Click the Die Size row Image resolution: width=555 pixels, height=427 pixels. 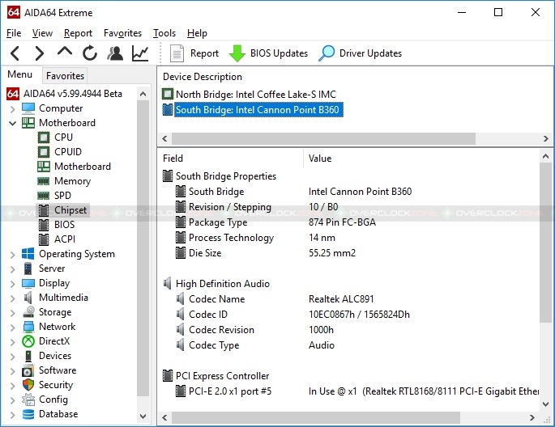click(x=348, y=253)
